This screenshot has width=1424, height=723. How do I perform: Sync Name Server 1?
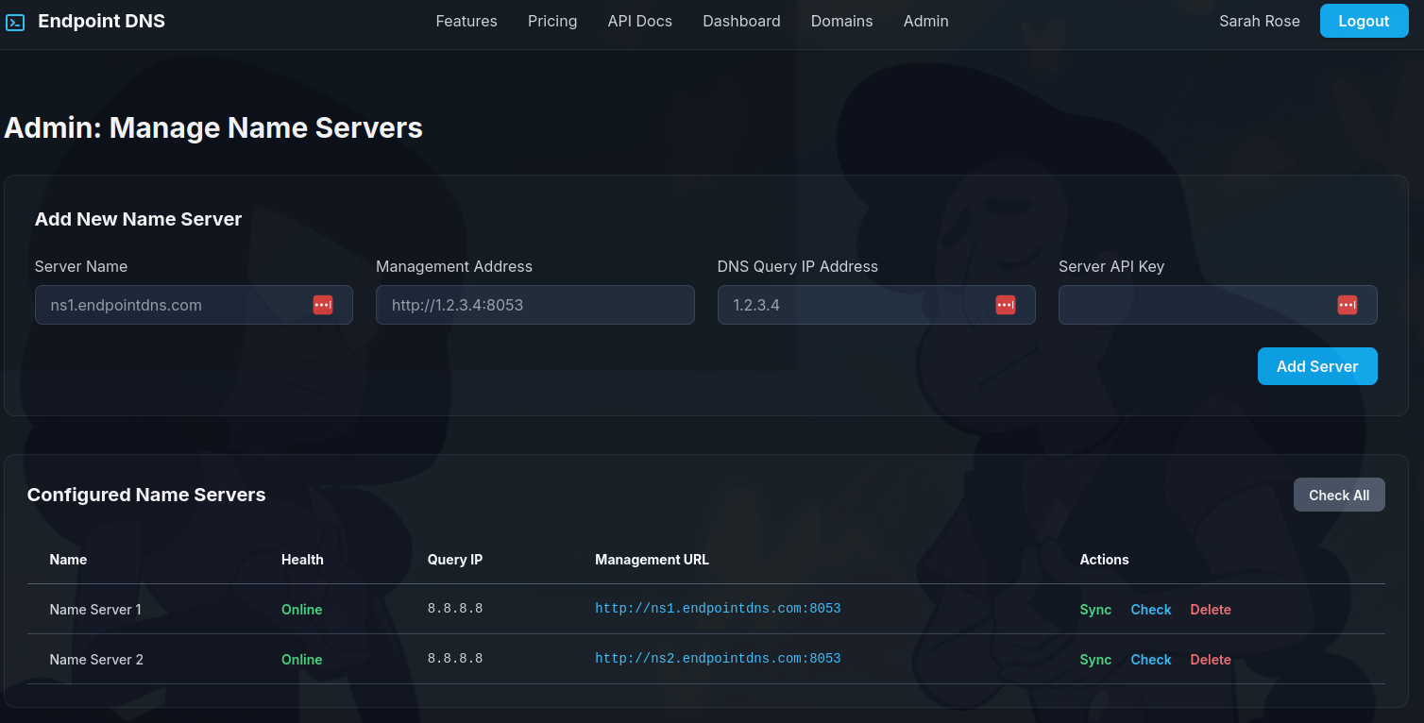(x=1095, y=610)
